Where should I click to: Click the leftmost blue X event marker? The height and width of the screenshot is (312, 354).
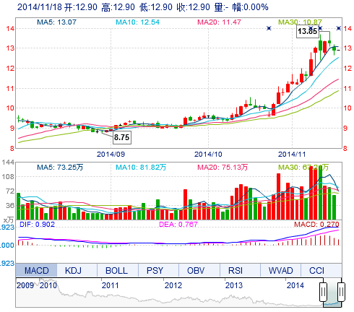coord(269,28)
